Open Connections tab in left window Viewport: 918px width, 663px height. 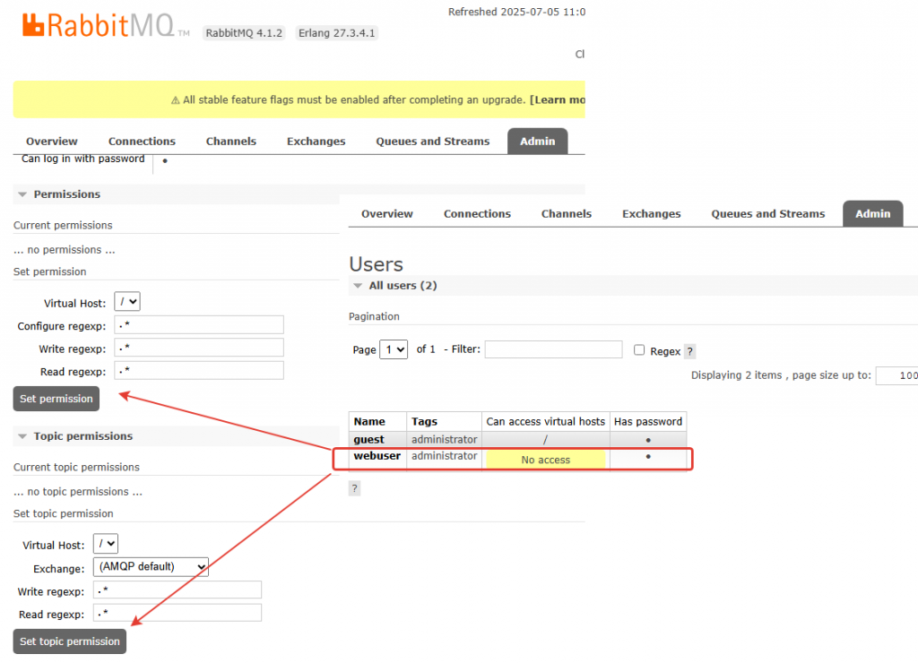pos(142,141)
